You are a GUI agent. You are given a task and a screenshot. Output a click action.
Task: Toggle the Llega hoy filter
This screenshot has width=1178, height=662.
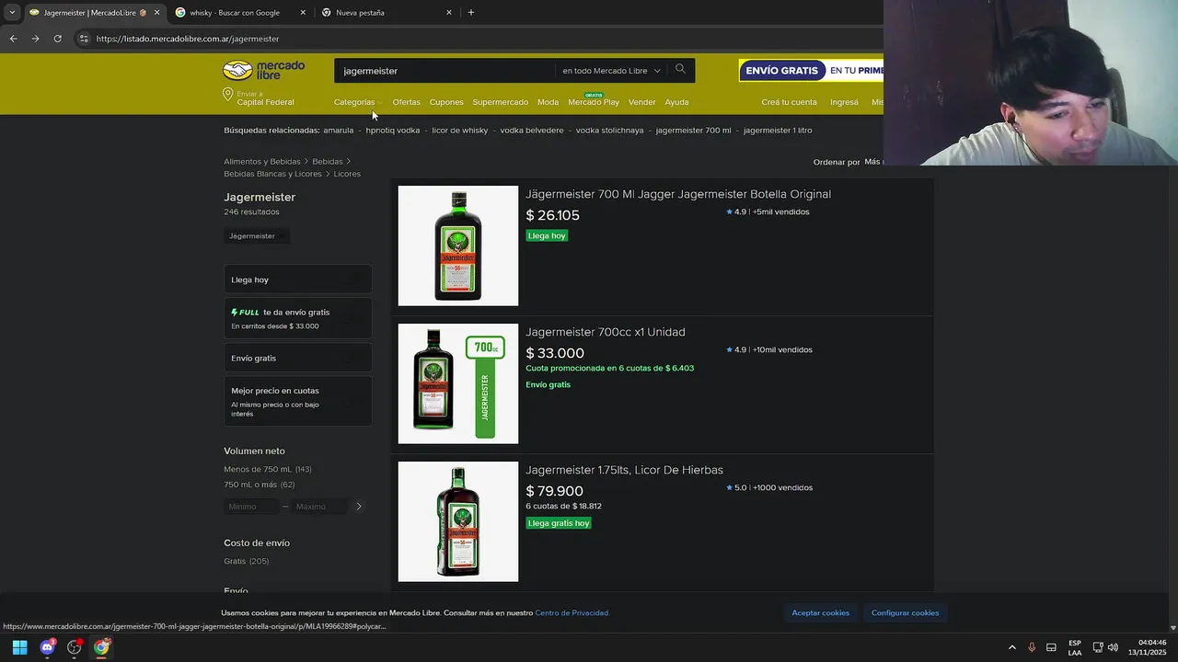pos(297,280)
